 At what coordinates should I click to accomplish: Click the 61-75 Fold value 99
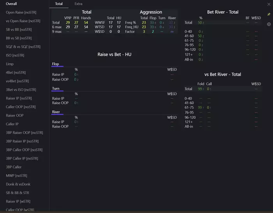point(200,107)
